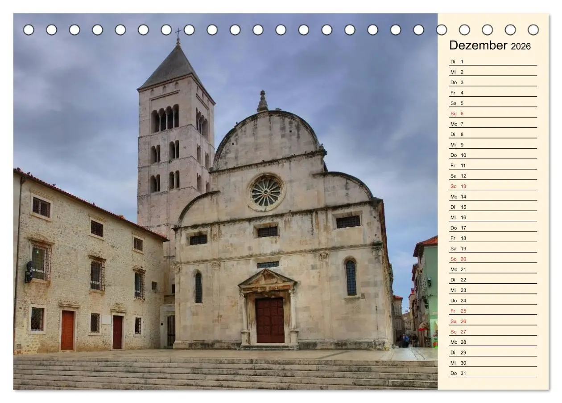Select the 'Mo 28' calendar row

point(493,342)
